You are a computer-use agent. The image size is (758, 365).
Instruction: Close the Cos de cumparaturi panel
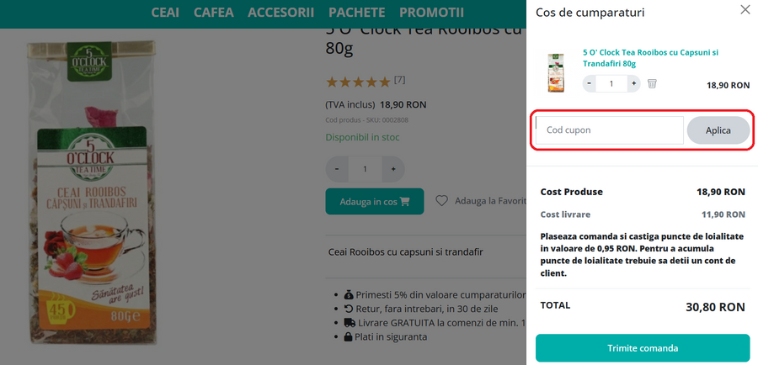pyautogui.click(x=745, y=10)
